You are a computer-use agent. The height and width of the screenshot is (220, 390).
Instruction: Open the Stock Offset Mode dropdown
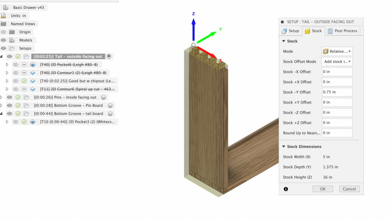(337, 62)
